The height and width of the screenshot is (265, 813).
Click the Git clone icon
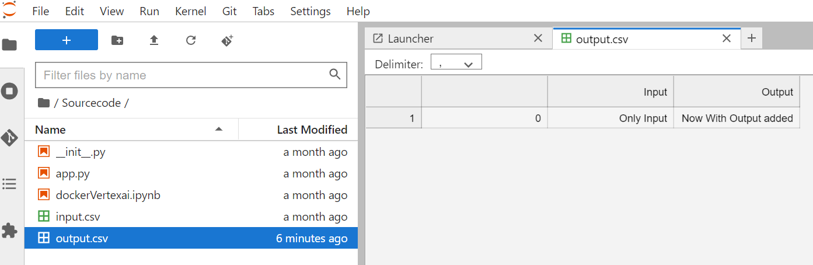[227, 40]
